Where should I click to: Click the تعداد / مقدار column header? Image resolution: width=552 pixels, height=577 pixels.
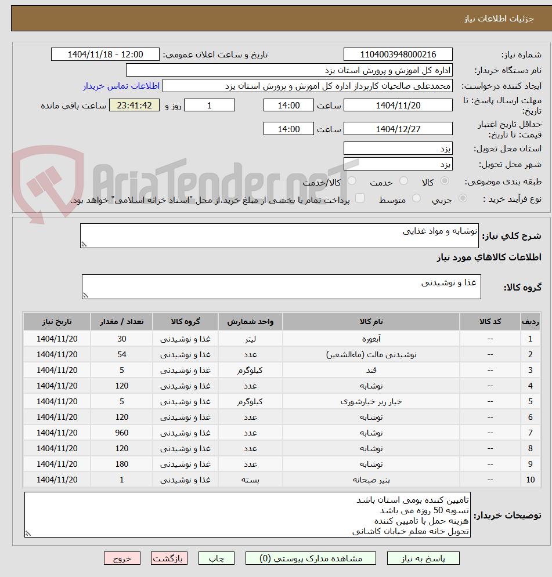121,322
